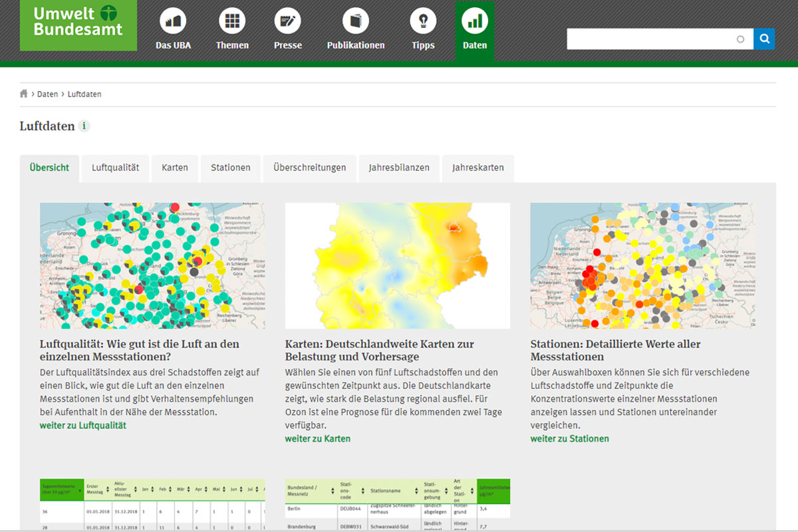The height and width of the screenshot is (532, 798).
Task: Open the Überschreitungen tab
Action: [309, 168]
